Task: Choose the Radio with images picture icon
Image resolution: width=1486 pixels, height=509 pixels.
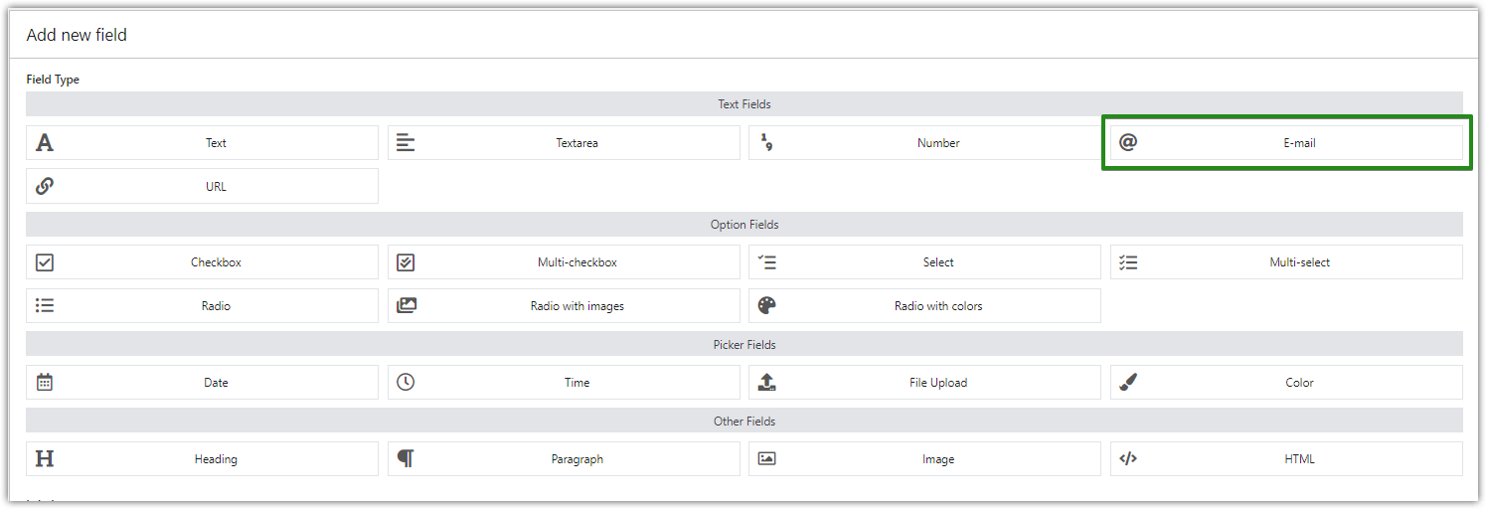Action: [x=406, y=306]
